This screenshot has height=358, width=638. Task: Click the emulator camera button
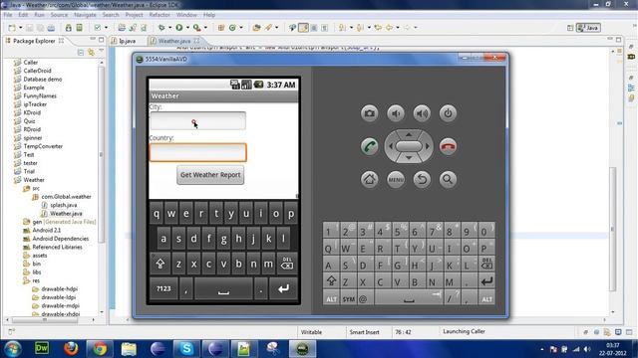click(370, 113)
